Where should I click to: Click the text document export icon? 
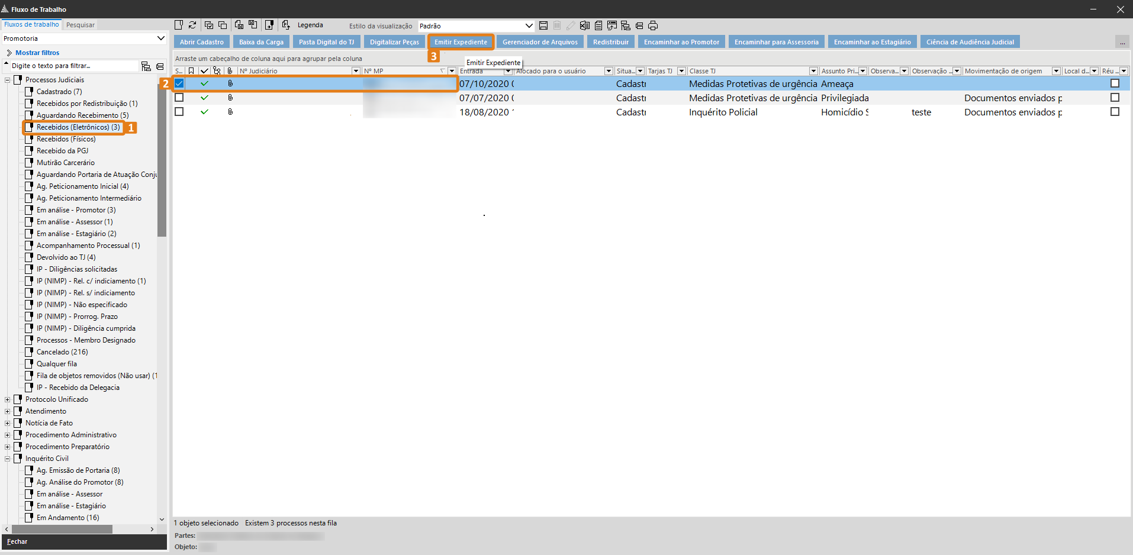click(x=598, y=25)
